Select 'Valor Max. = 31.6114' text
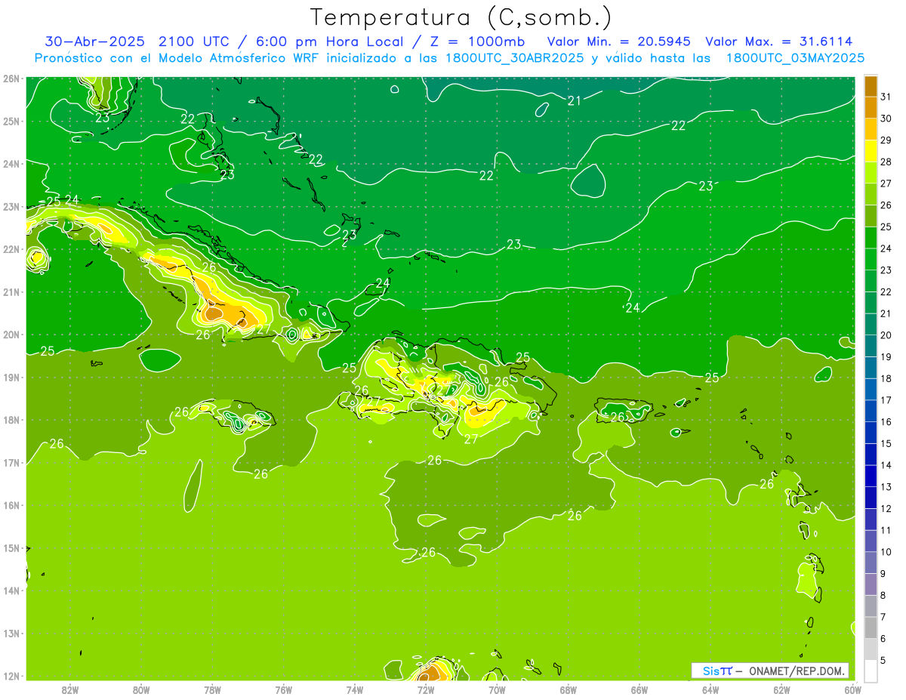This screenshot has height=700, width=906. (779, 42)
